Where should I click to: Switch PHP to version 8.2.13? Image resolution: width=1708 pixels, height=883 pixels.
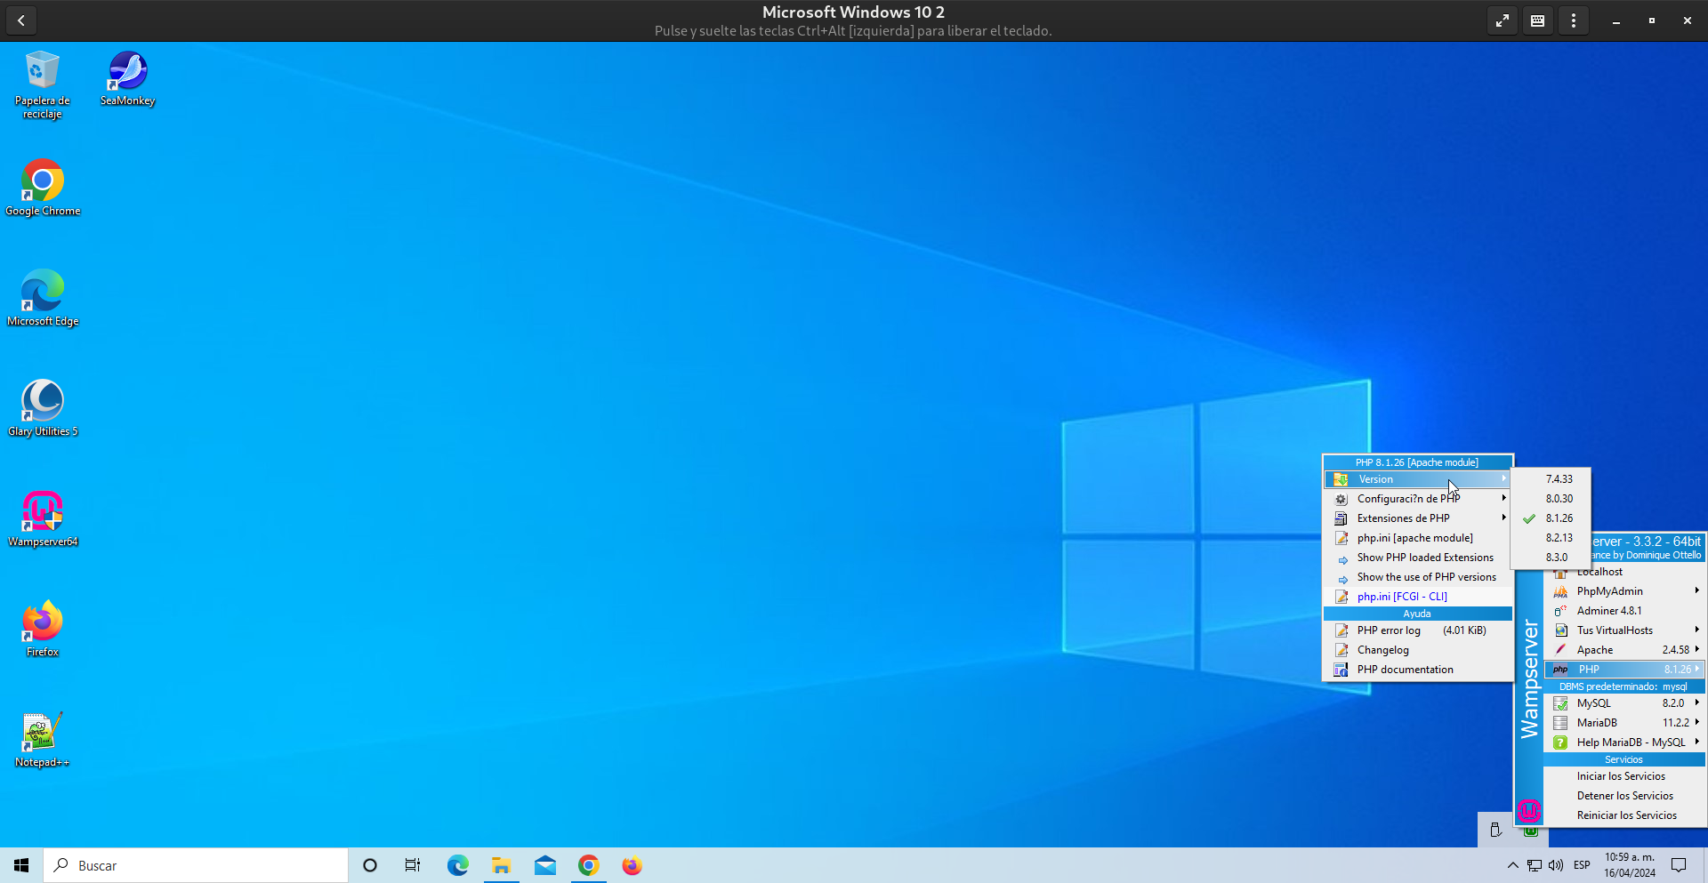pos(1559,538)
